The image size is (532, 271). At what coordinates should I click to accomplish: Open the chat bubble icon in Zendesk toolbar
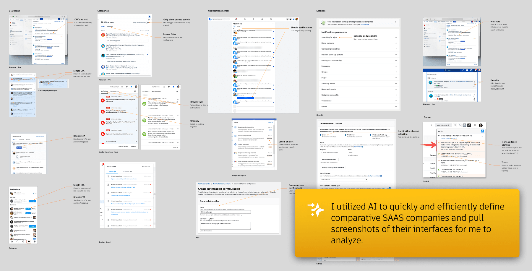455,125
